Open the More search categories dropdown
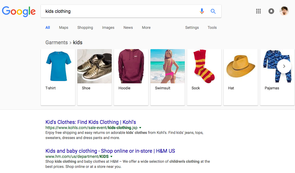This screenshot has width=295, height=173. click(x=146, y=27)
